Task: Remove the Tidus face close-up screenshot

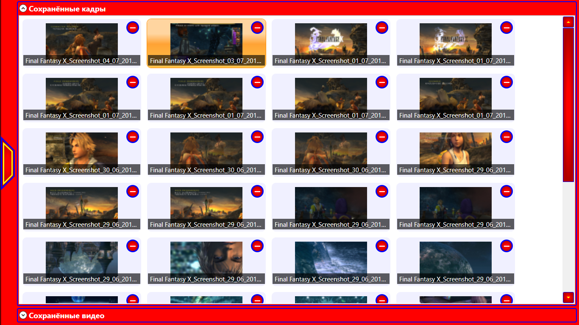Action: (x=133, y=137)
